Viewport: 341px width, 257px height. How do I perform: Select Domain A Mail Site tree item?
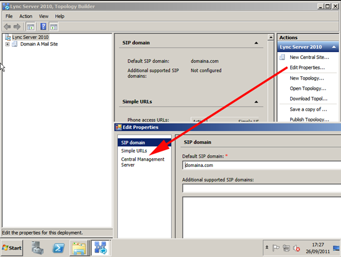point(39,44)
